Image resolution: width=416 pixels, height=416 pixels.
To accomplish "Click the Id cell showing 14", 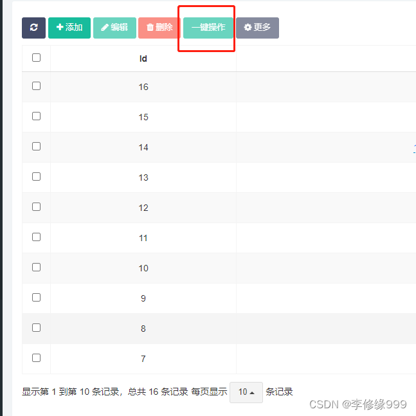I will pos(143,147).
